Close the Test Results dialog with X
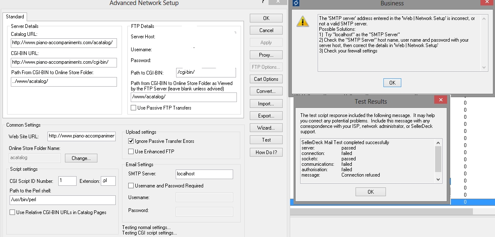Viewport: 495px width, 237px height. (440, 101)
